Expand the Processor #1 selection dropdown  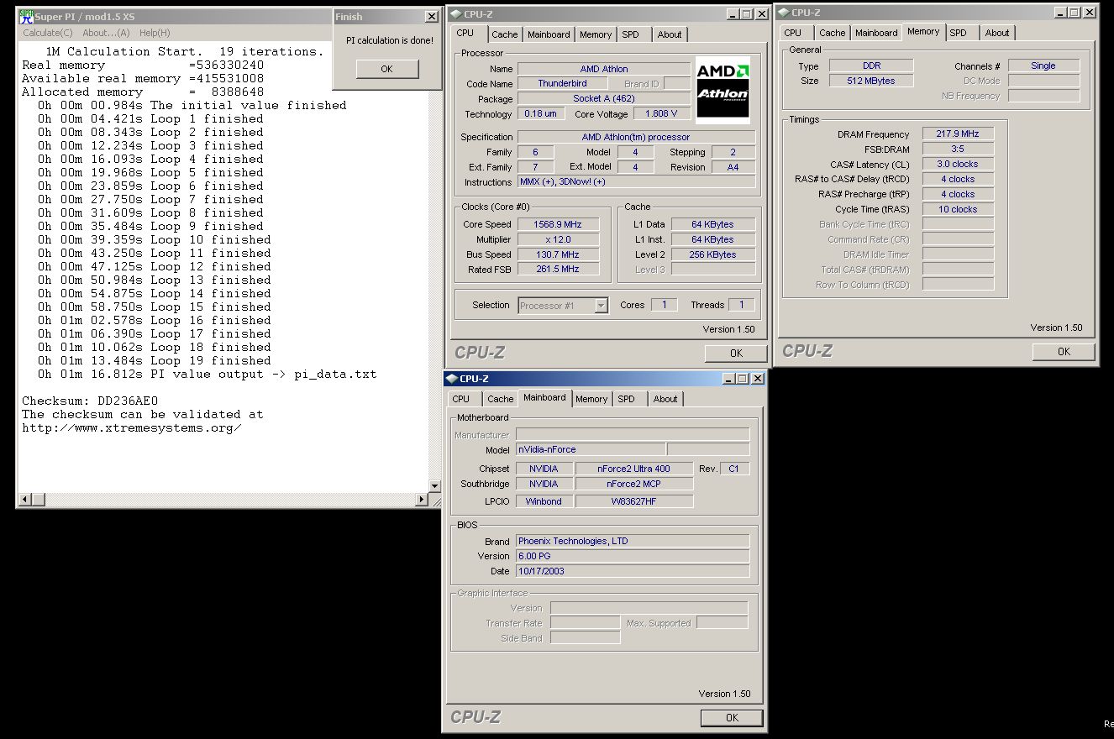coord(601,306)
